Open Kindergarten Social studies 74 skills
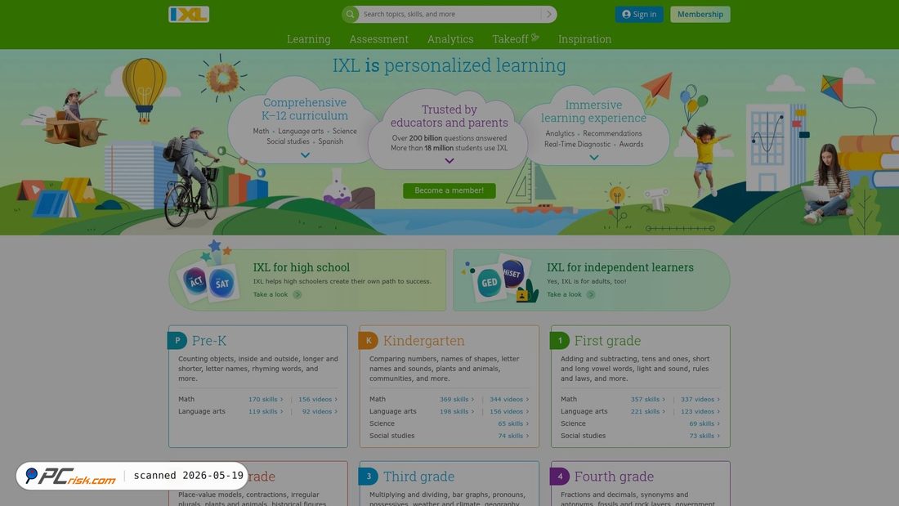Screen dimensions: 899x506 coord(513,436)
